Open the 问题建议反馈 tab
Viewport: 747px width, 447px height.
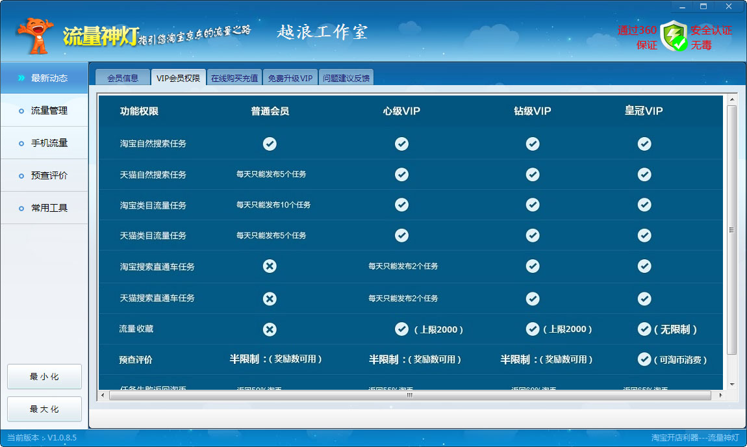346,78
